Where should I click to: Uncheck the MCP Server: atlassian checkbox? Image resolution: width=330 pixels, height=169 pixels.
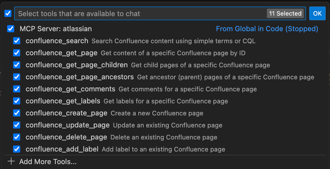[11, 29]
